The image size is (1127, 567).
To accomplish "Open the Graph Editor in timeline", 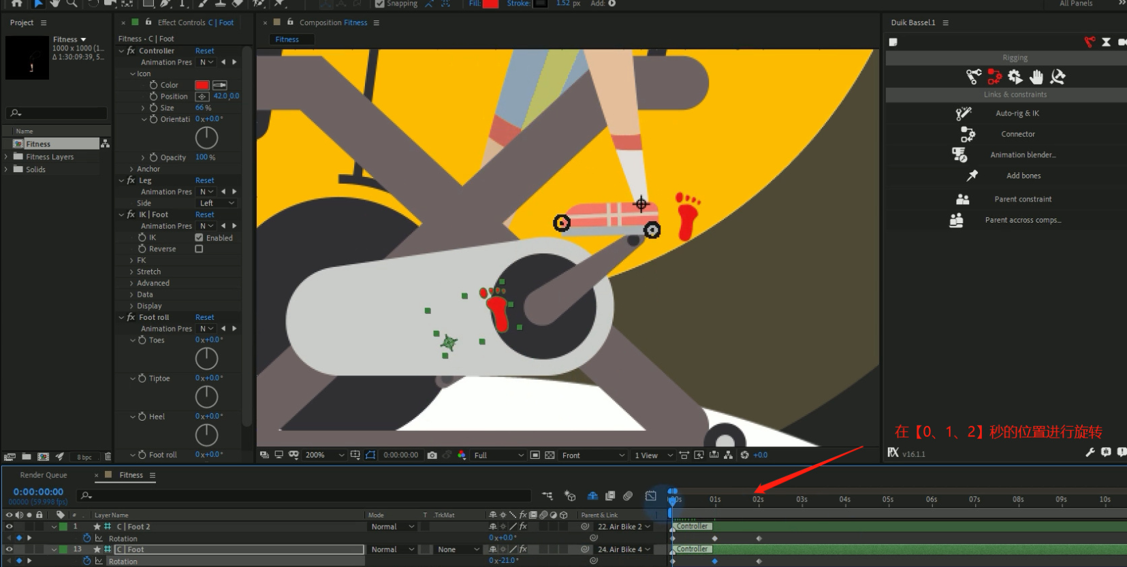I will point(651,496).
